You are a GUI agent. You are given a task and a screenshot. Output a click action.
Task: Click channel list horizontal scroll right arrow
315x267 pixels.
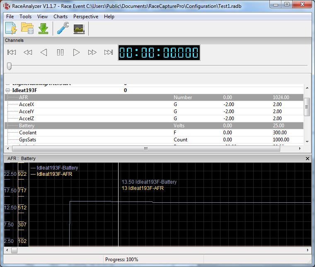[300, 149]
